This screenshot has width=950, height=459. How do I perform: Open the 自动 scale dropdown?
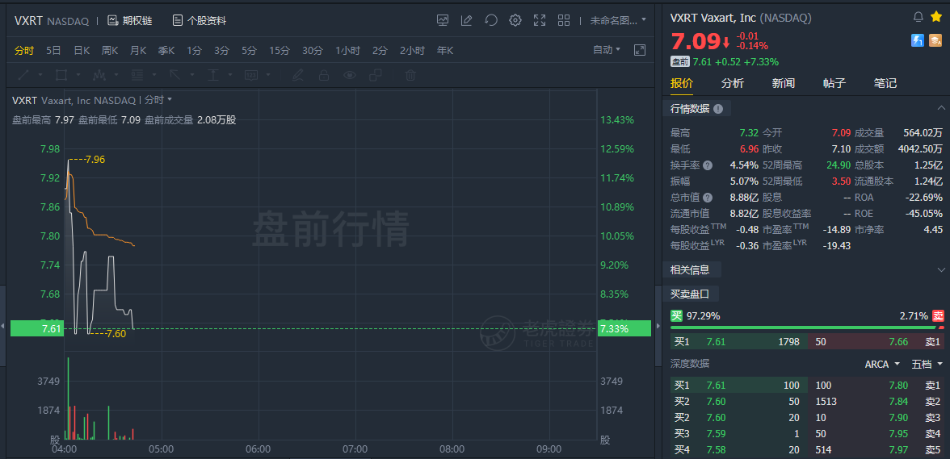coord(607,50)
